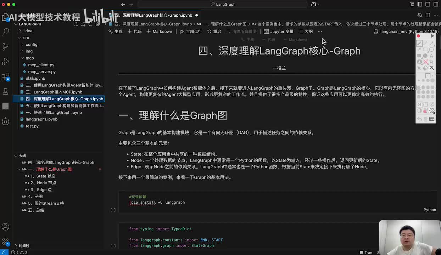This screenshot has width=441, height=255.
Task: Click the LangGraph search command center
Action: (222, 4)
